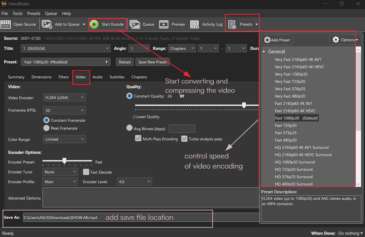This screenshot has width=365, height=237.
Task: Click the Reload button
Action: point(125,62)
